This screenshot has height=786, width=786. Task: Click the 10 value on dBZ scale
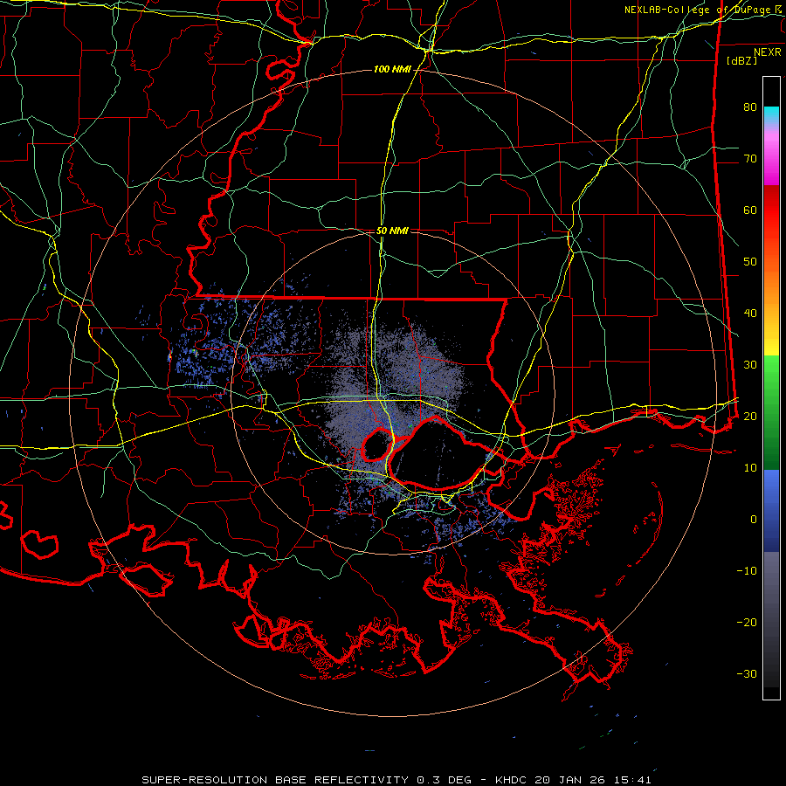point(750,468)
